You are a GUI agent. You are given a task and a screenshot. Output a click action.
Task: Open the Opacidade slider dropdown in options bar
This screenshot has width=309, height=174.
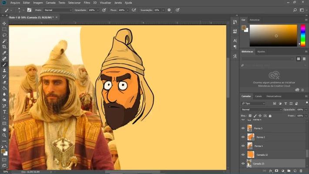98,10
